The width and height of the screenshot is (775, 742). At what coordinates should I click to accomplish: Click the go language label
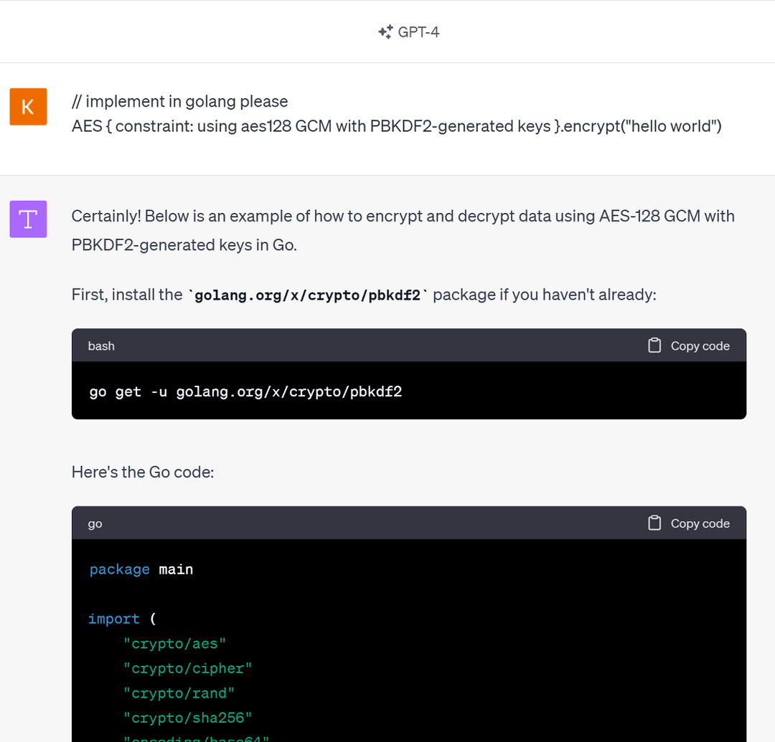[x=95, y=523]
